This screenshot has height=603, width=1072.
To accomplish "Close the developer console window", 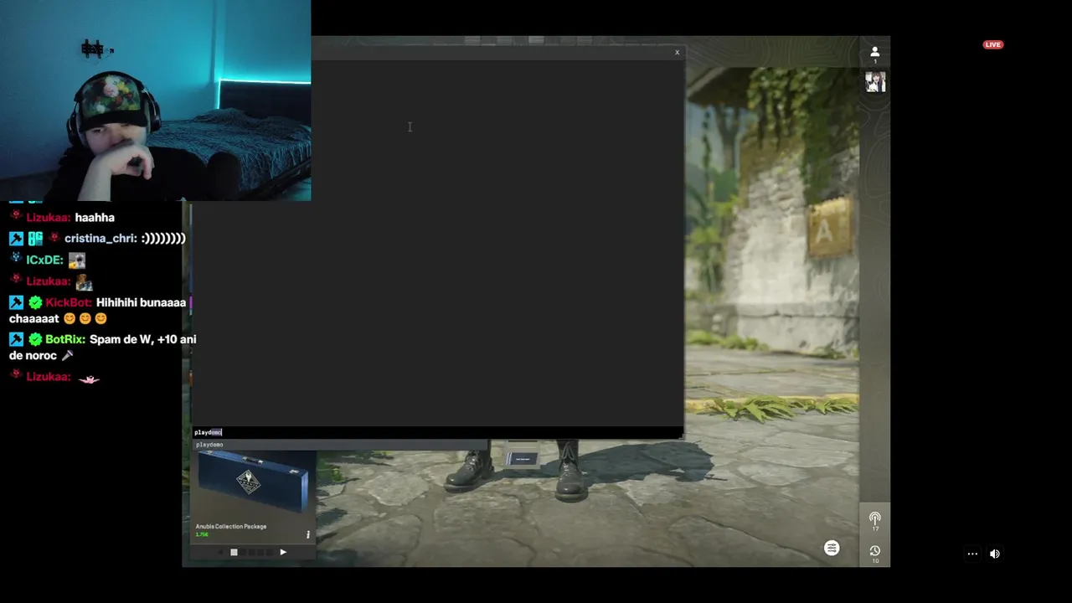I will (x=677, y=53).
